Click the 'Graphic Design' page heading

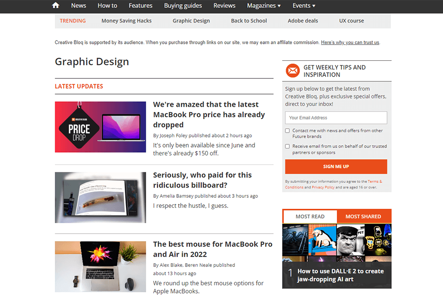pyautogui.click(x=92, y=62)
